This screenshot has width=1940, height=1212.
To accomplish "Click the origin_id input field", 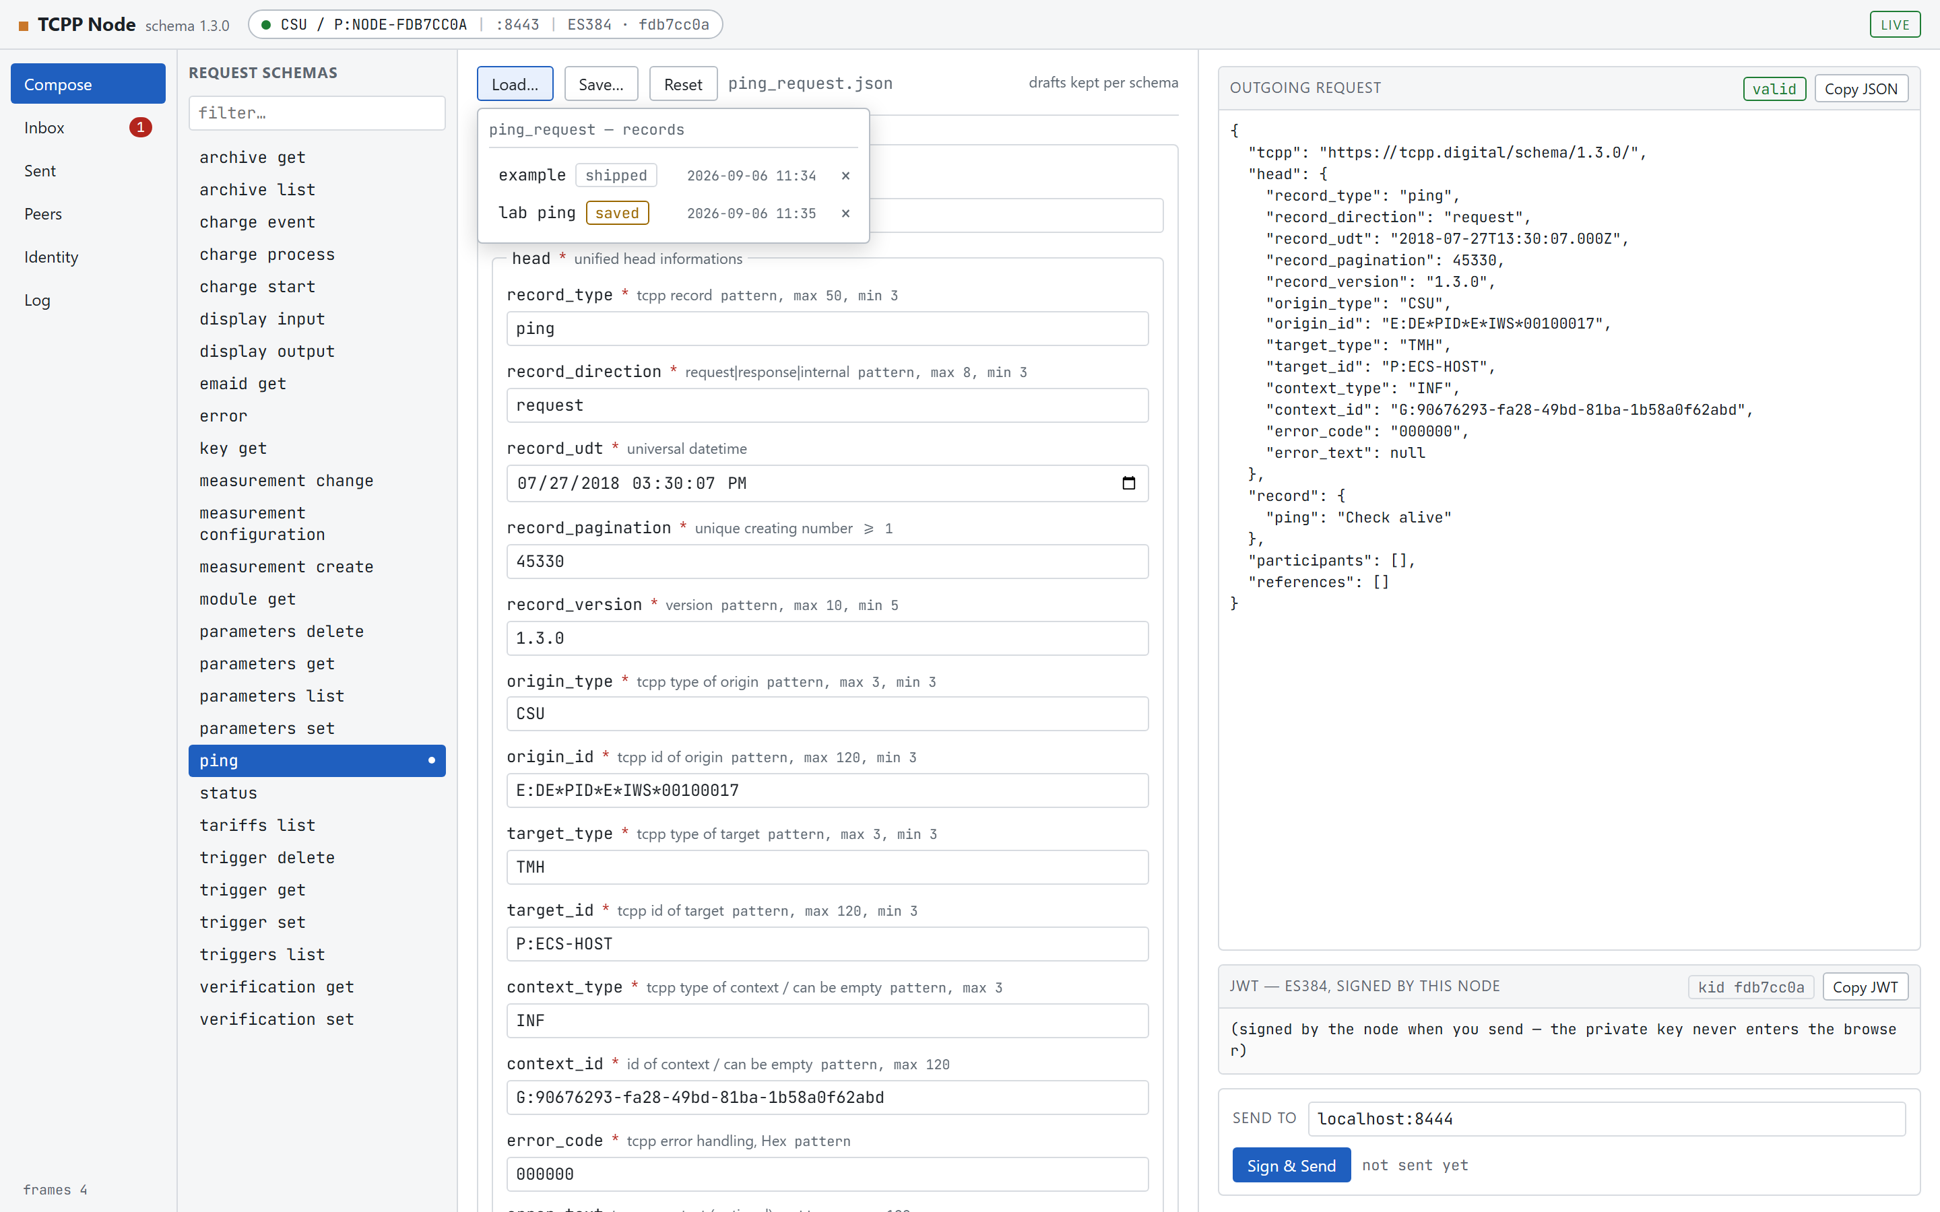I will coord(827,790).
